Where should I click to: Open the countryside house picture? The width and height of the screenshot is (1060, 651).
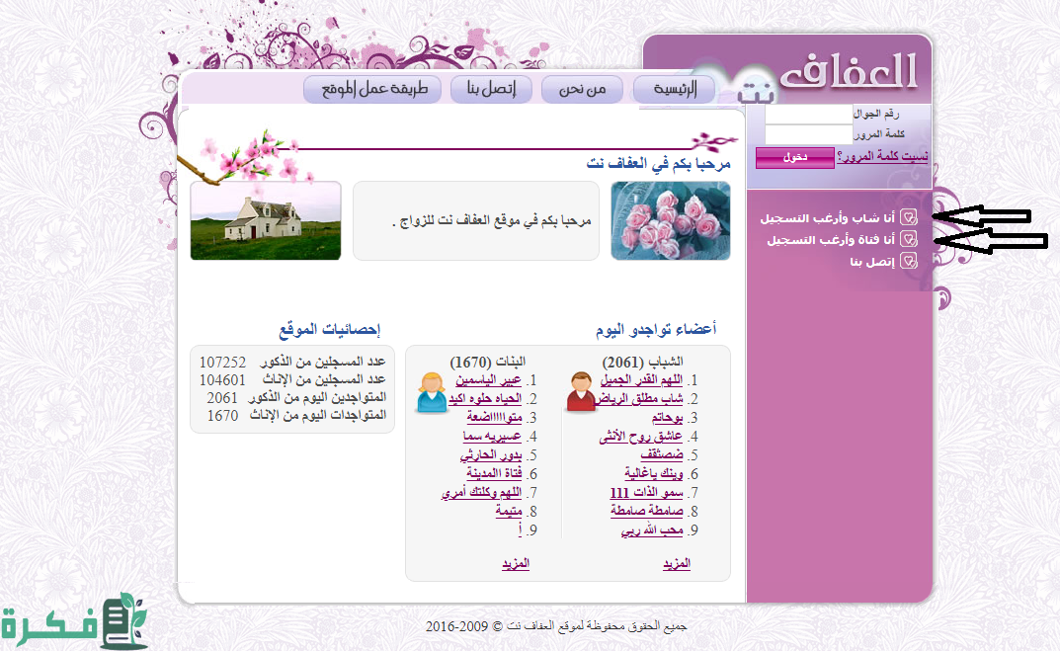265,220
